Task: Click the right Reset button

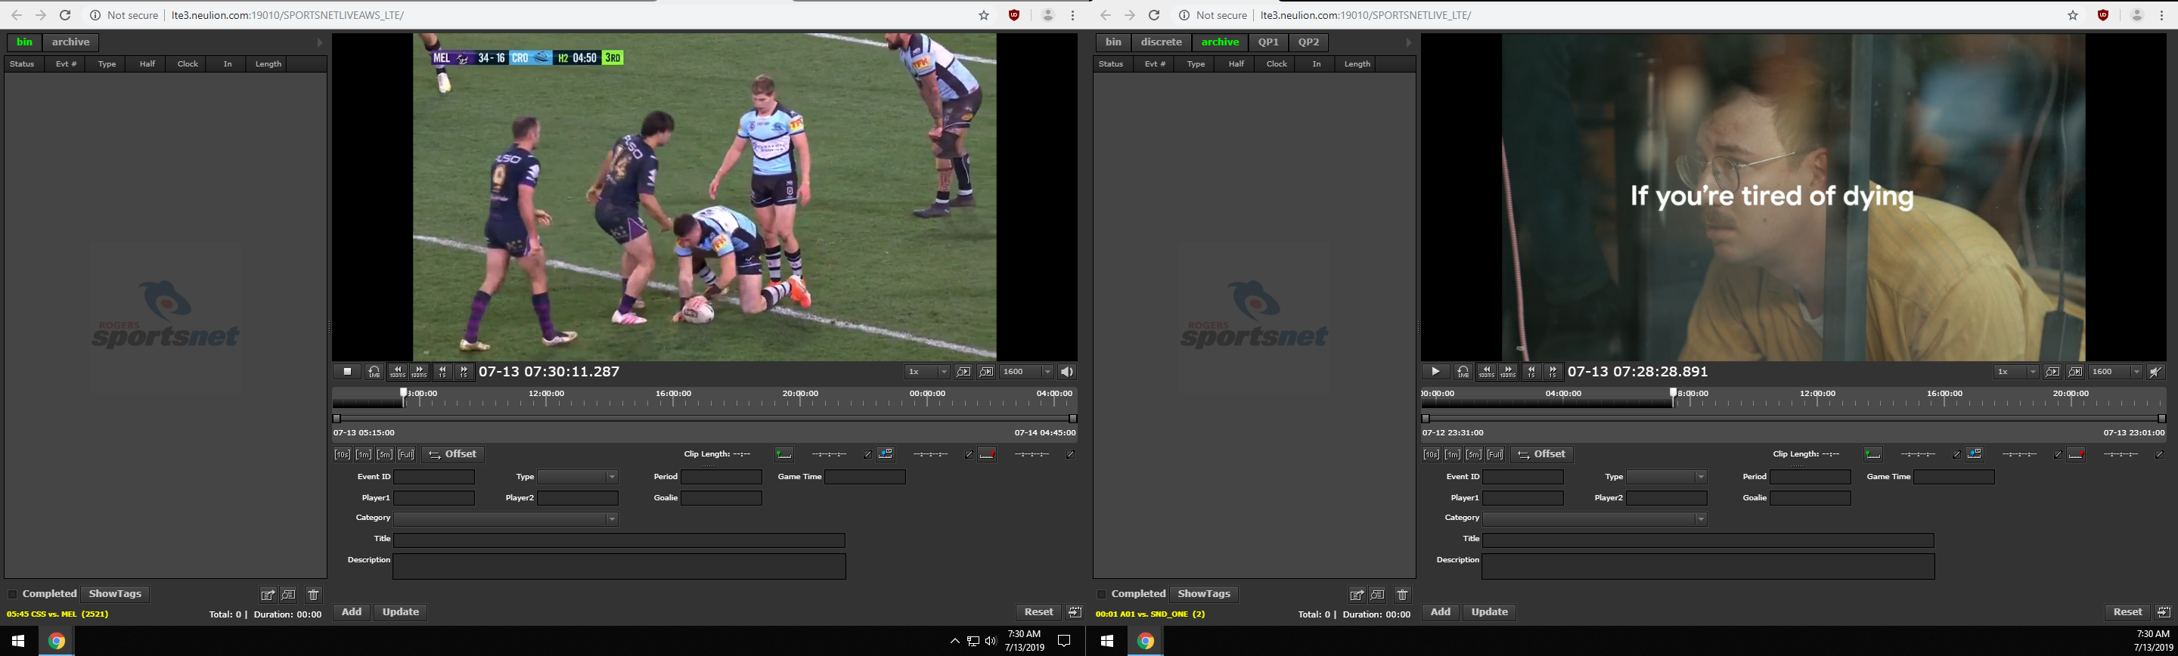Action: coord(2127,612)
